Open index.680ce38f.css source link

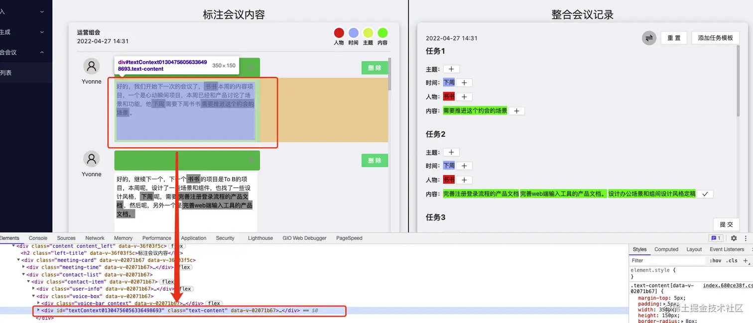728,286
